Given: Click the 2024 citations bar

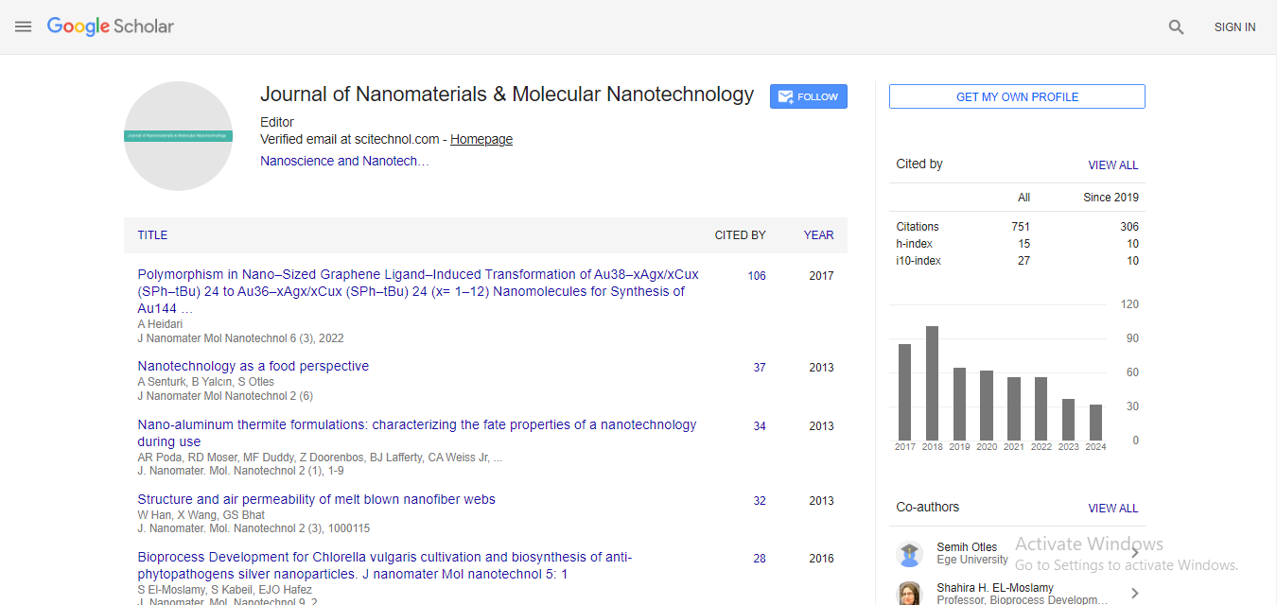Looking at the screenshot, I should click(1095, 423).
